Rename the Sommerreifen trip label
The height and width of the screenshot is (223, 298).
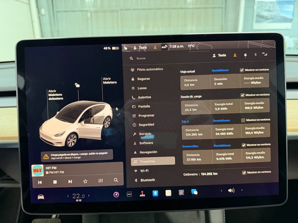pos(190,146)
